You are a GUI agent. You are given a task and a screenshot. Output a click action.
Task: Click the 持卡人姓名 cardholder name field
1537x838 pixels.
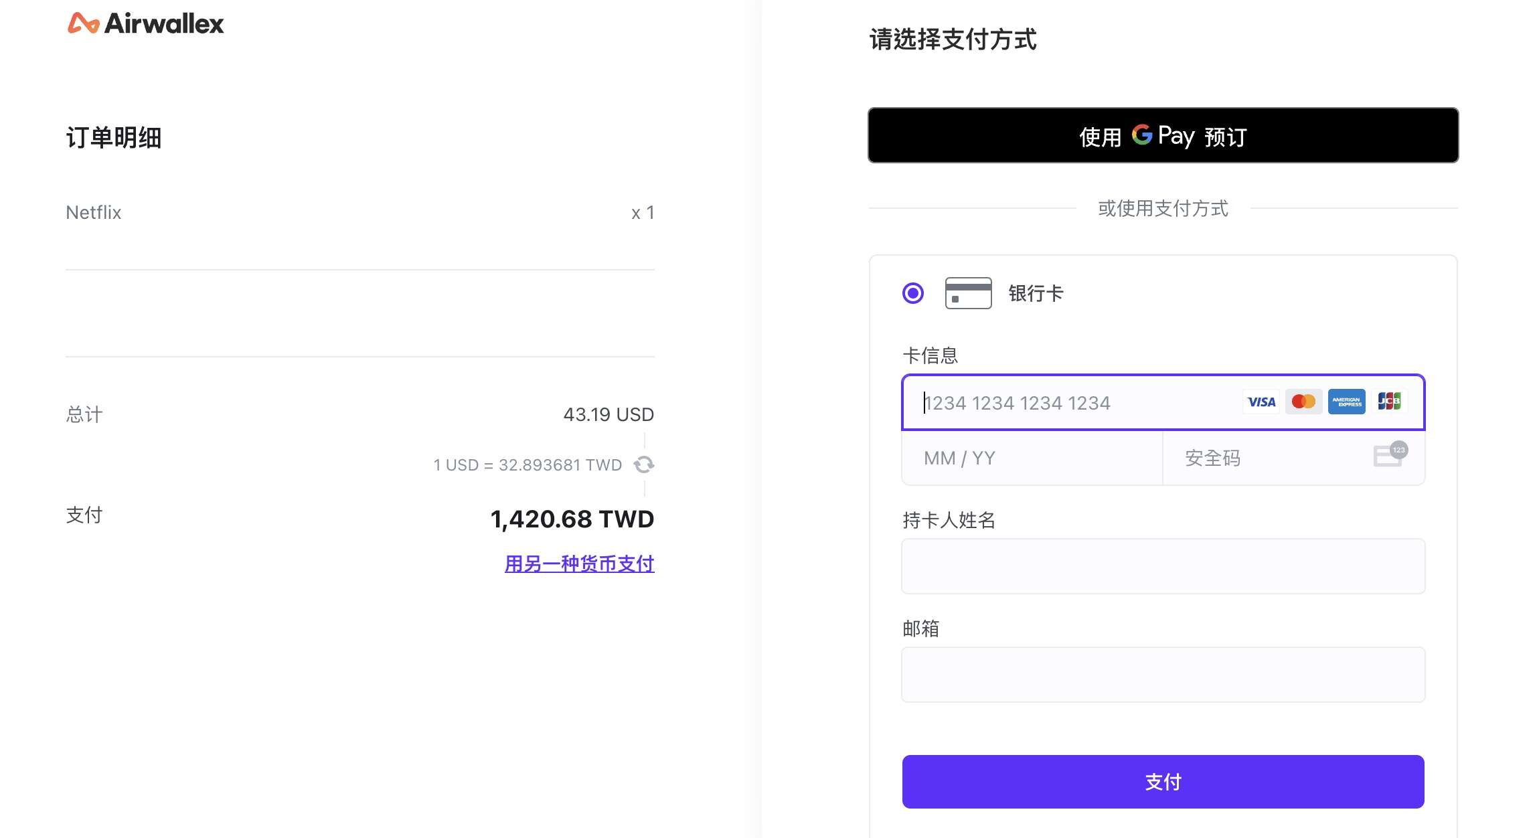pos(1163,566)
